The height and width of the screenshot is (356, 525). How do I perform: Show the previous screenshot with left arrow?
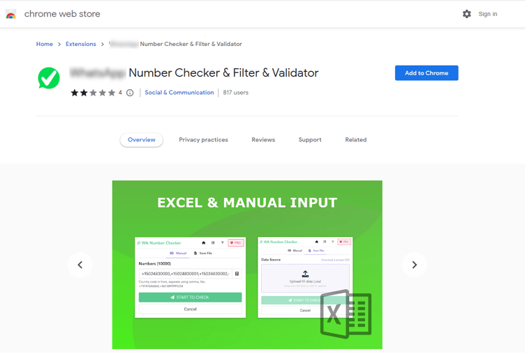tap(80, 265)
